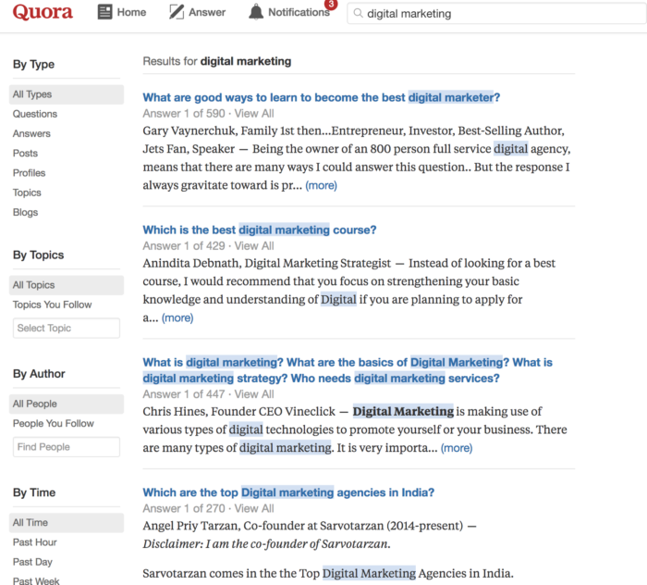Click View All for 270 answers

254,508
